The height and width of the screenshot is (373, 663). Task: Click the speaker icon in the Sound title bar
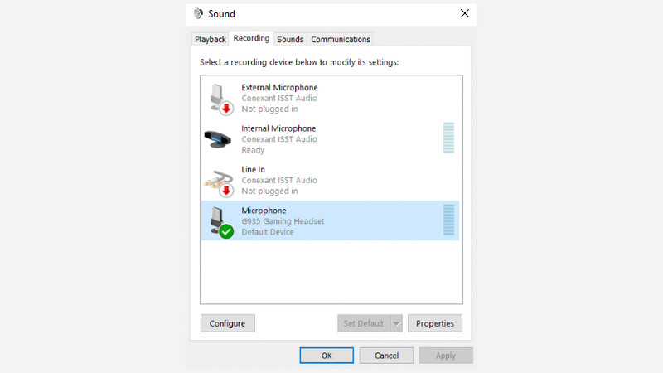pyautogui.click(x=198, y=14)
